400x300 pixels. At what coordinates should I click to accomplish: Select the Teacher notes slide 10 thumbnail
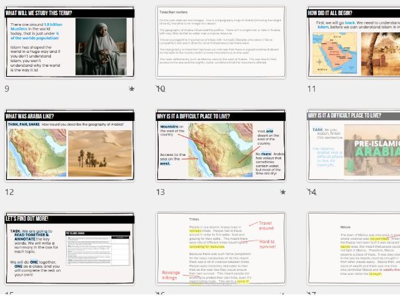[221, 42]
